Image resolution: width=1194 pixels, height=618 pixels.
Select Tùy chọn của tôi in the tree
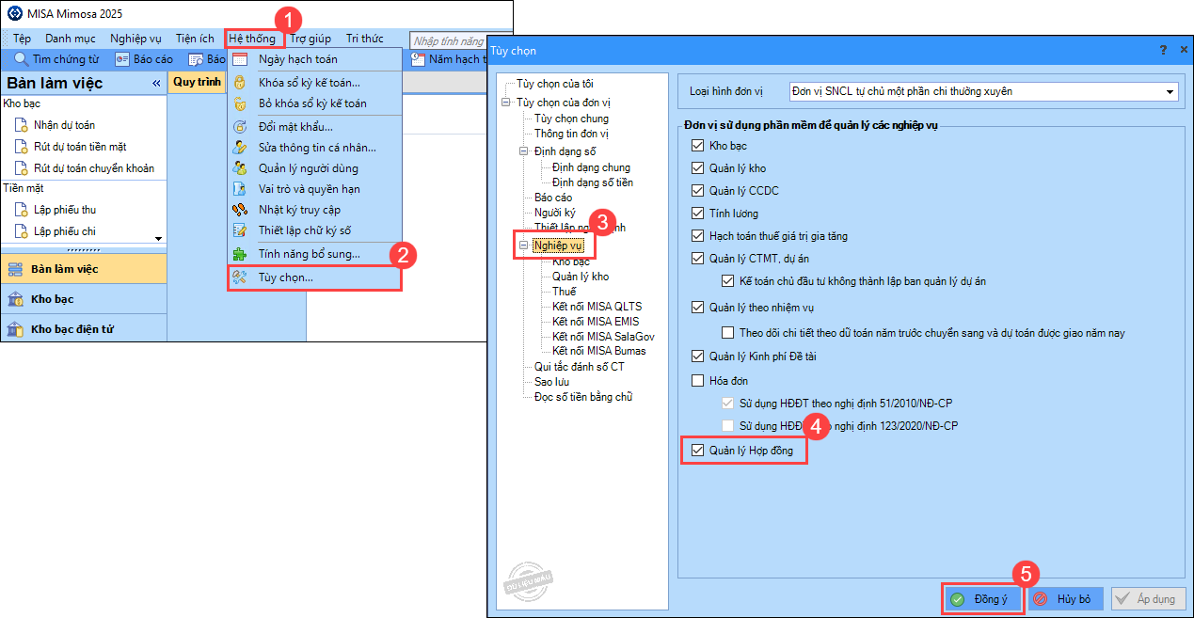coord(555,84)
